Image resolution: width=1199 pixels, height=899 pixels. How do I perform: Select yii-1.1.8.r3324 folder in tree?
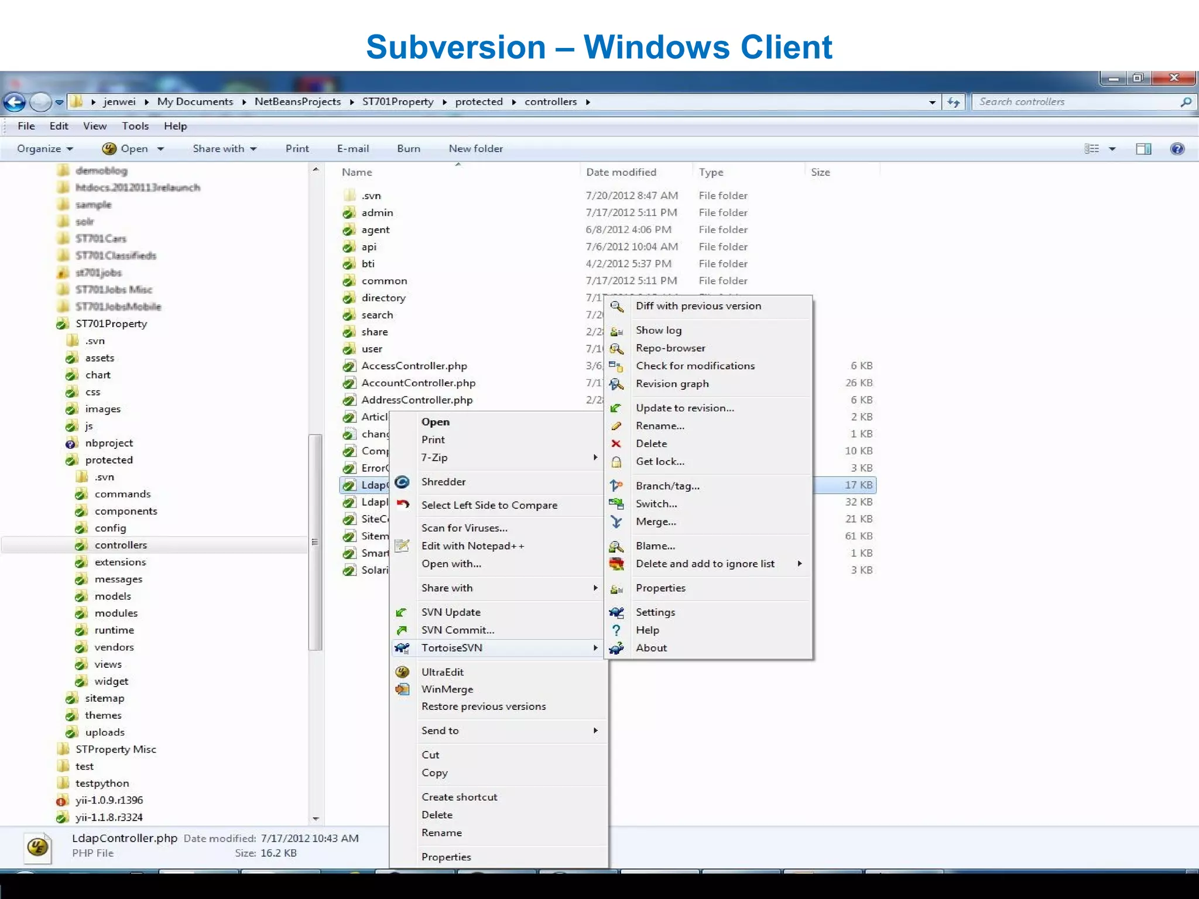pyautogui.click(x=109, y=817)
